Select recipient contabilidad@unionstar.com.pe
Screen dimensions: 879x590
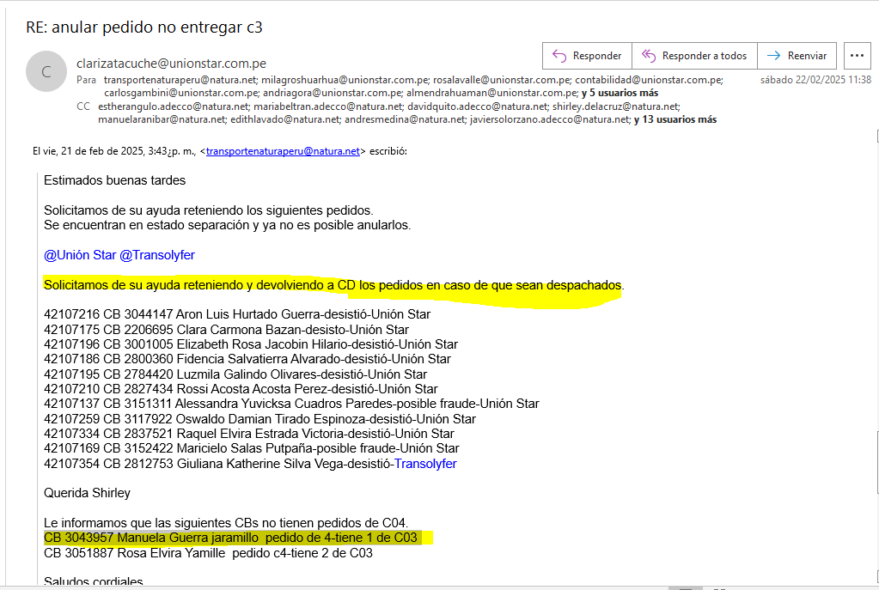click(x=649, y=80)
